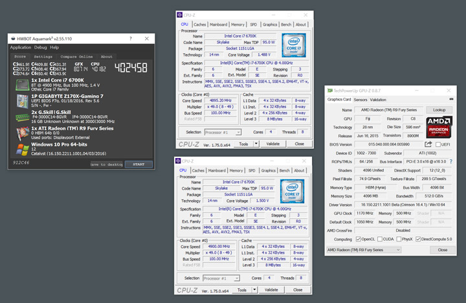Open Processor #1 selection dropdown in lower CPU-Z
Image resolution: width=466 pixels, height=303 pixels.
pyautogui.click(x=221, y=278)
